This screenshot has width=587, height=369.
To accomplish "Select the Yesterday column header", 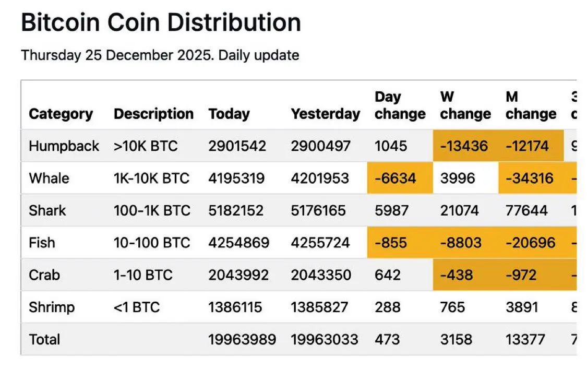I will coord(326,114).
